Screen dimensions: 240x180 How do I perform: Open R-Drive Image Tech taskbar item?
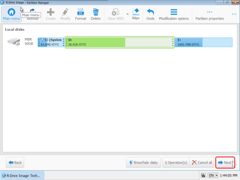click(x=22, y=175)
